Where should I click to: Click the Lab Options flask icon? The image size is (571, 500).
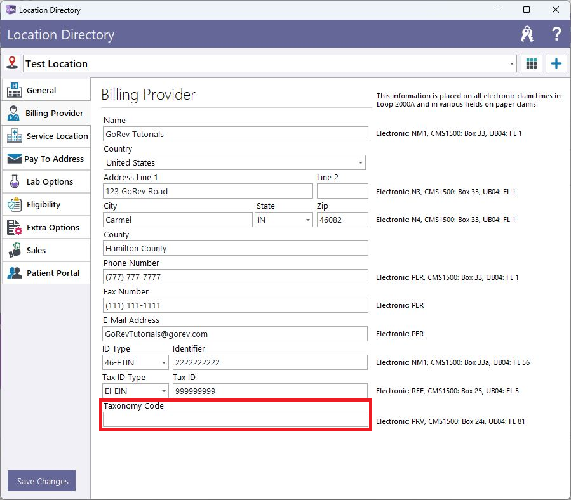click(15, 181)
